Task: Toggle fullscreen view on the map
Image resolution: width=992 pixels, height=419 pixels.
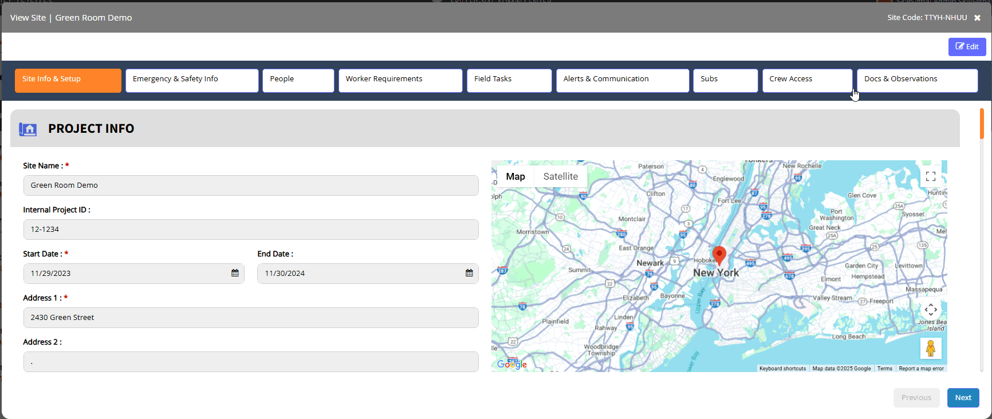Action: tap(931, 176)
